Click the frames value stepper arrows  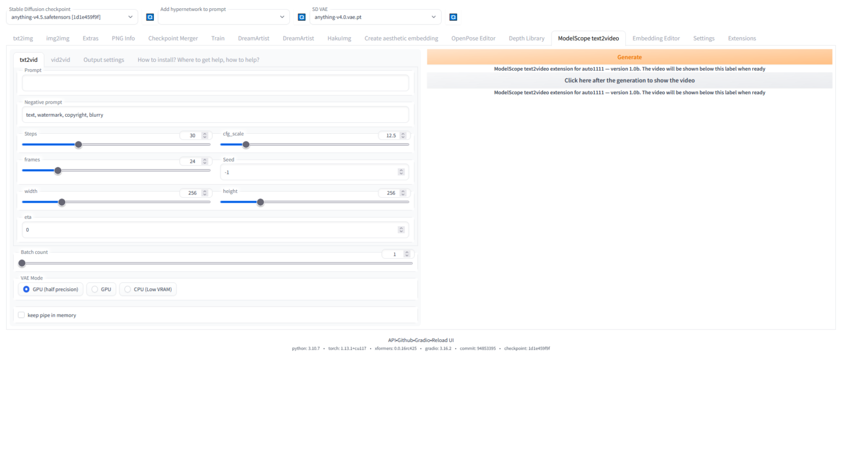click(x=205, y=161)
